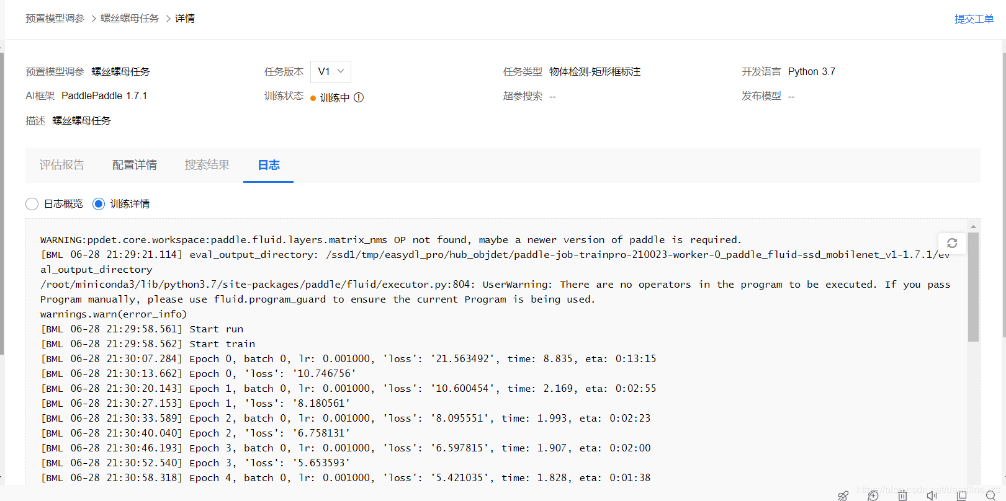The height and width of the screenshot is (501, 1006).
Task: Click the copy icon in bottom toolbar
Action: tap(961, 495)
